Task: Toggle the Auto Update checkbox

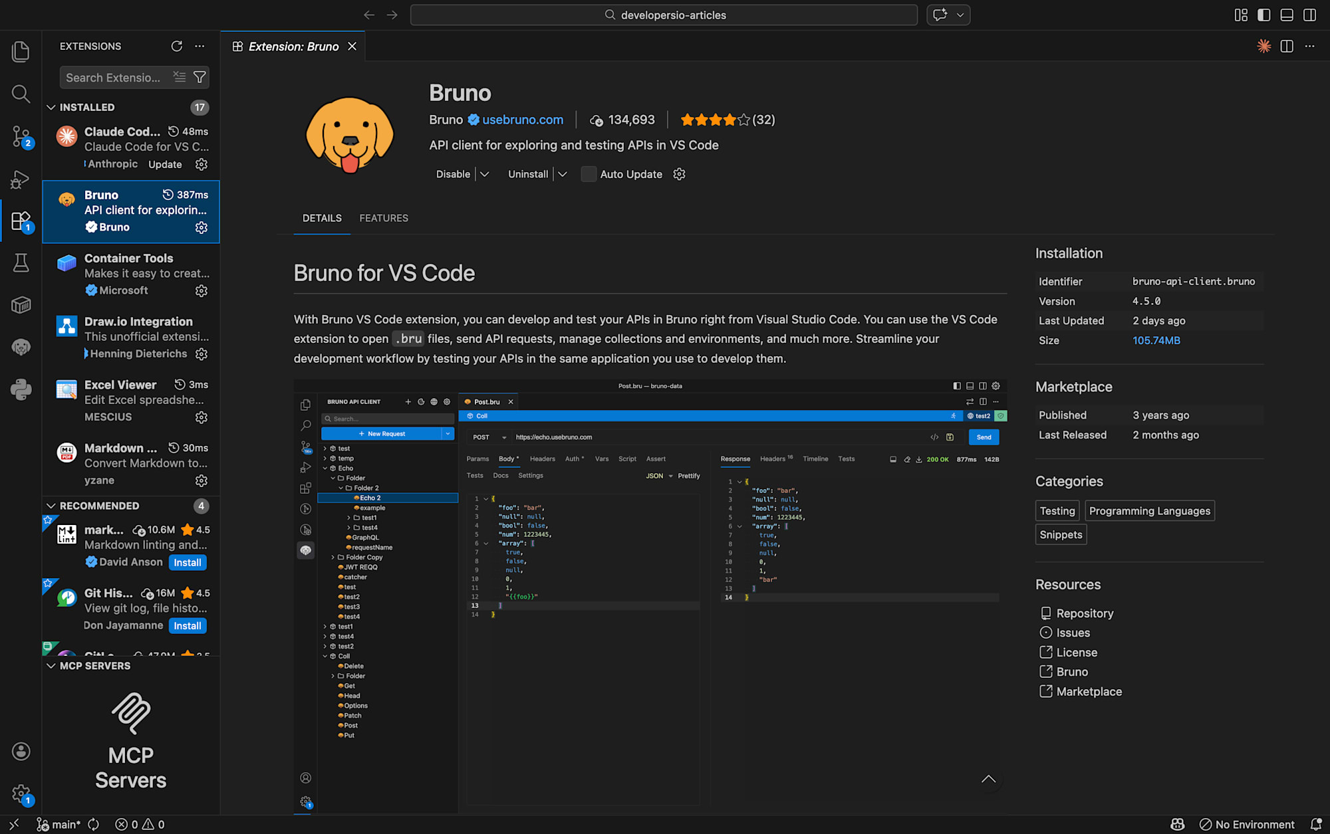Action: (x=588, y=174)
